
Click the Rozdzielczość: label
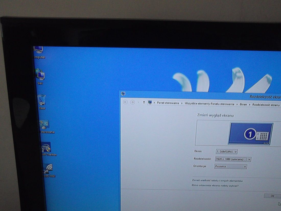click(203, 159)
